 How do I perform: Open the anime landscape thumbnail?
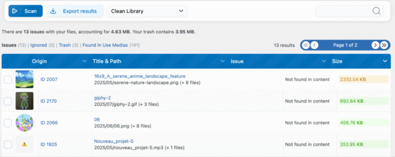coord(24,79)
